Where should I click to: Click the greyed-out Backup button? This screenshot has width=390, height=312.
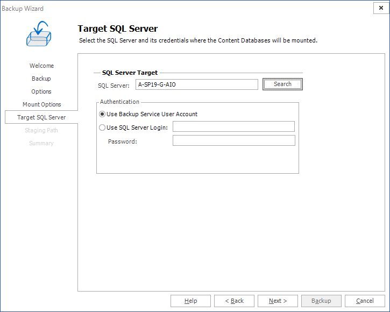(x=321, y=301)
